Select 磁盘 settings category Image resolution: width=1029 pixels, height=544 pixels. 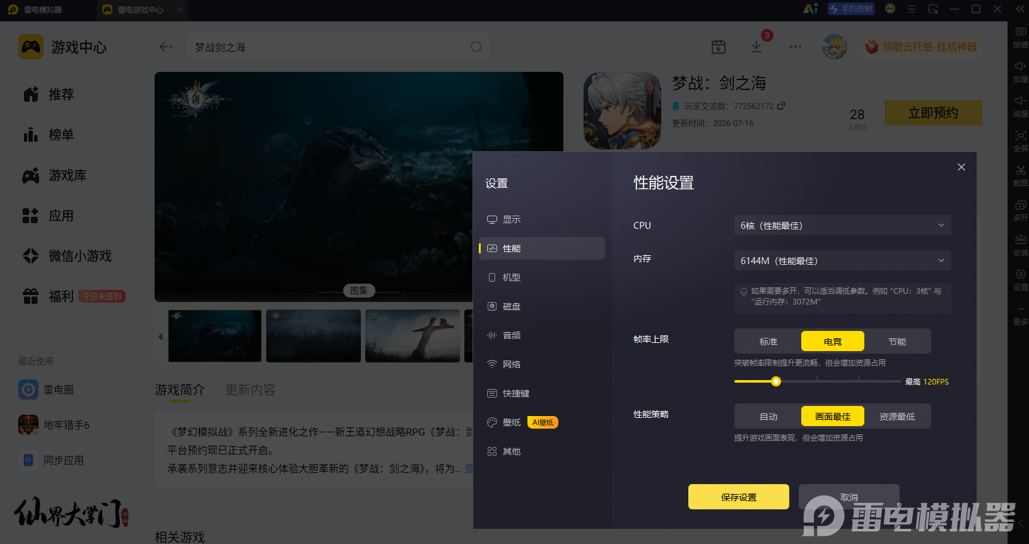pyautogui.click(x=542, y=306)
